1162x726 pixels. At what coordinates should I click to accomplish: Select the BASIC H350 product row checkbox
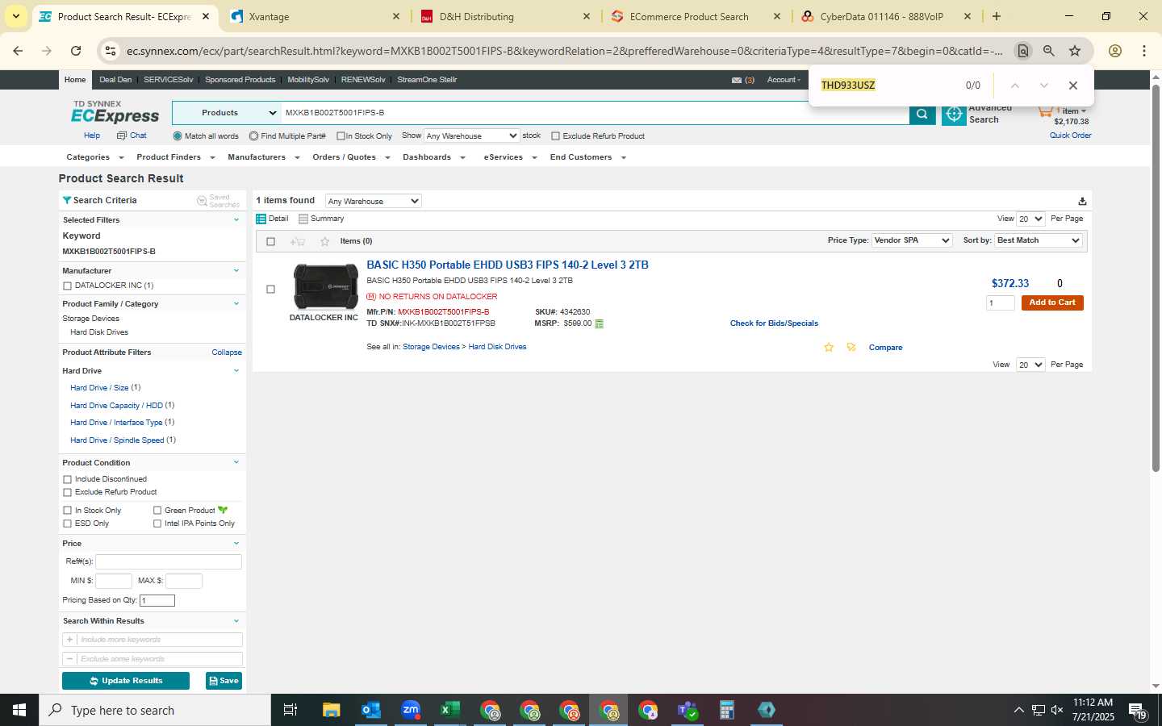click(270, 289)
